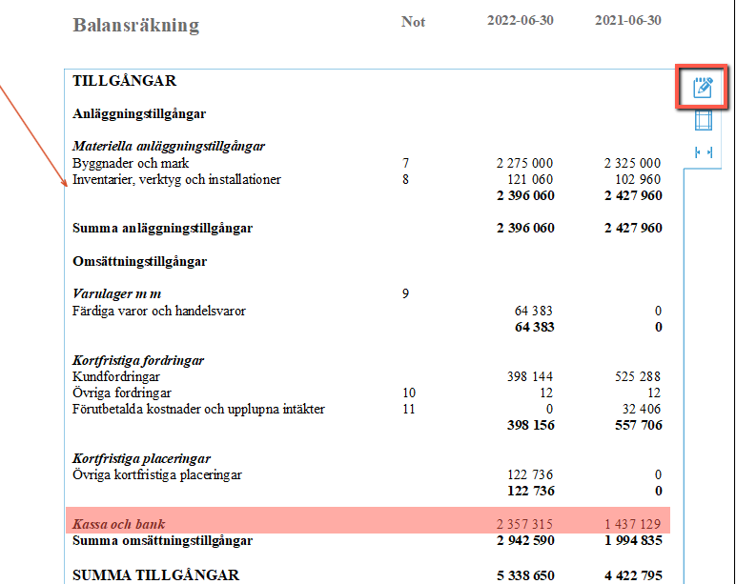Click the 2021-06-30 column header
Image resolution: width=736 pixels, height=584 pixels.
[x=628, y=20]
